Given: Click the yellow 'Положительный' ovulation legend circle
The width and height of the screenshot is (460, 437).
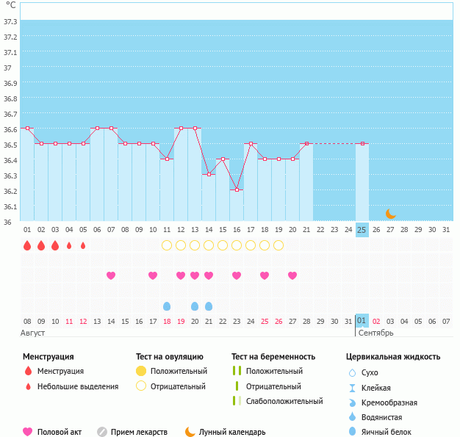Looking at the screenshot, I should pos(141,371).
